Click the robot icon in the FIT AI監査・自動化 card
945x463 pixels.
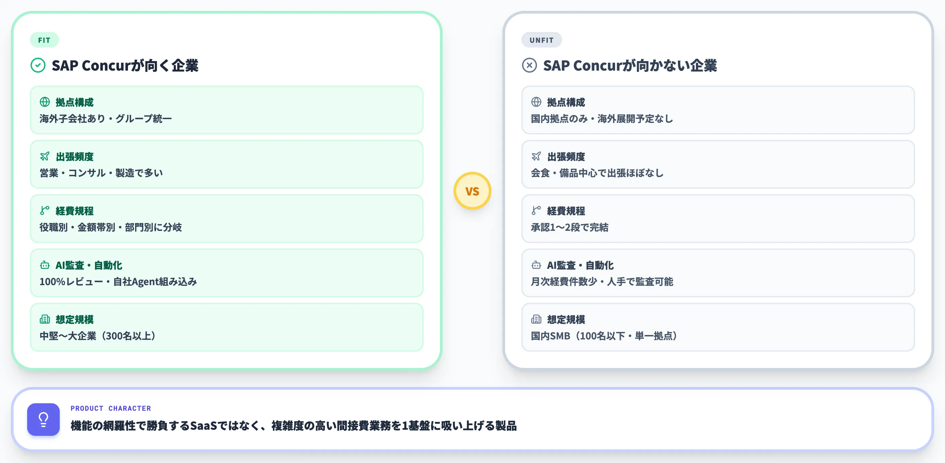[x=45, y=265]
